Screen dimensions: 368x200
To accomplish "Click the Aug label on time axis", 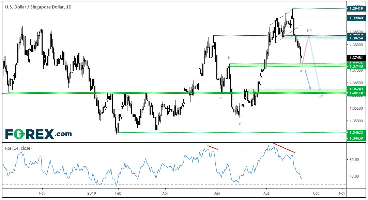I will coord(266,193).
